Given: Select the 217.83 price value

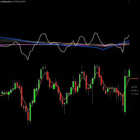Looking at the screenshot, I should tap(134, 87).
